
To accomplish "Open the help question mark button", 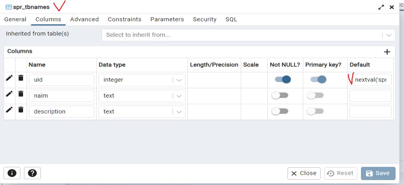I will [x=32, y=173].
